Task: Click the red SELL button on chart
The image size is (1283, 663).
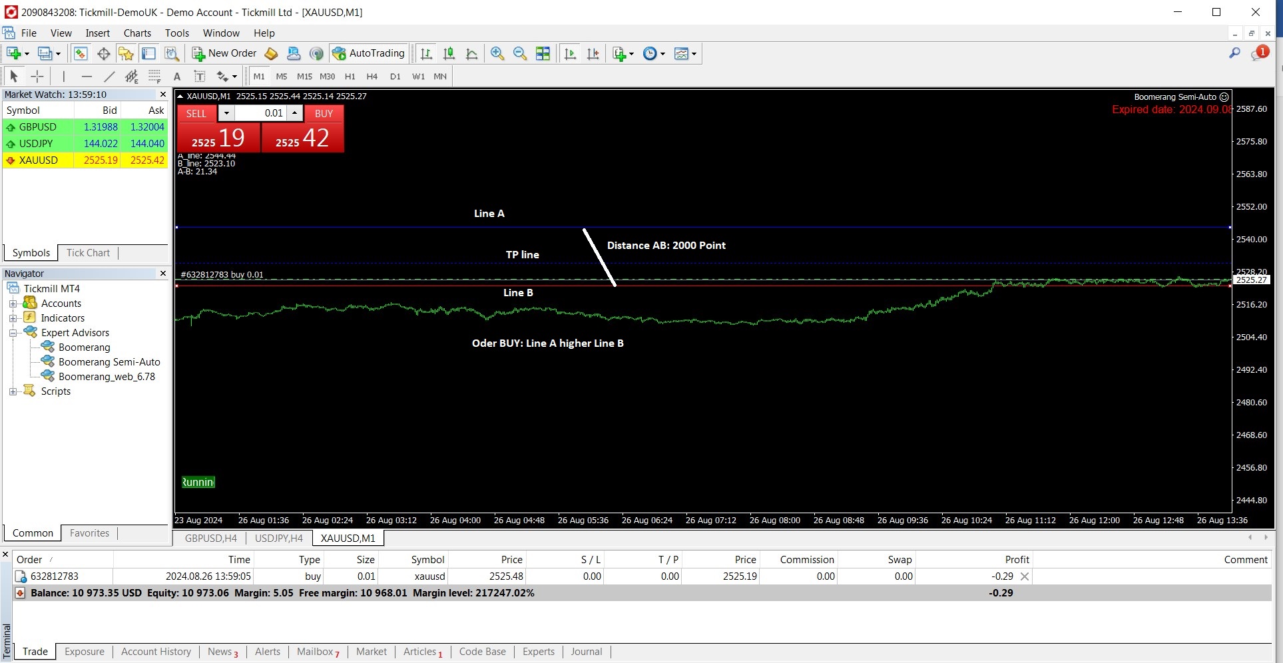Action: (x=196, y=113)
